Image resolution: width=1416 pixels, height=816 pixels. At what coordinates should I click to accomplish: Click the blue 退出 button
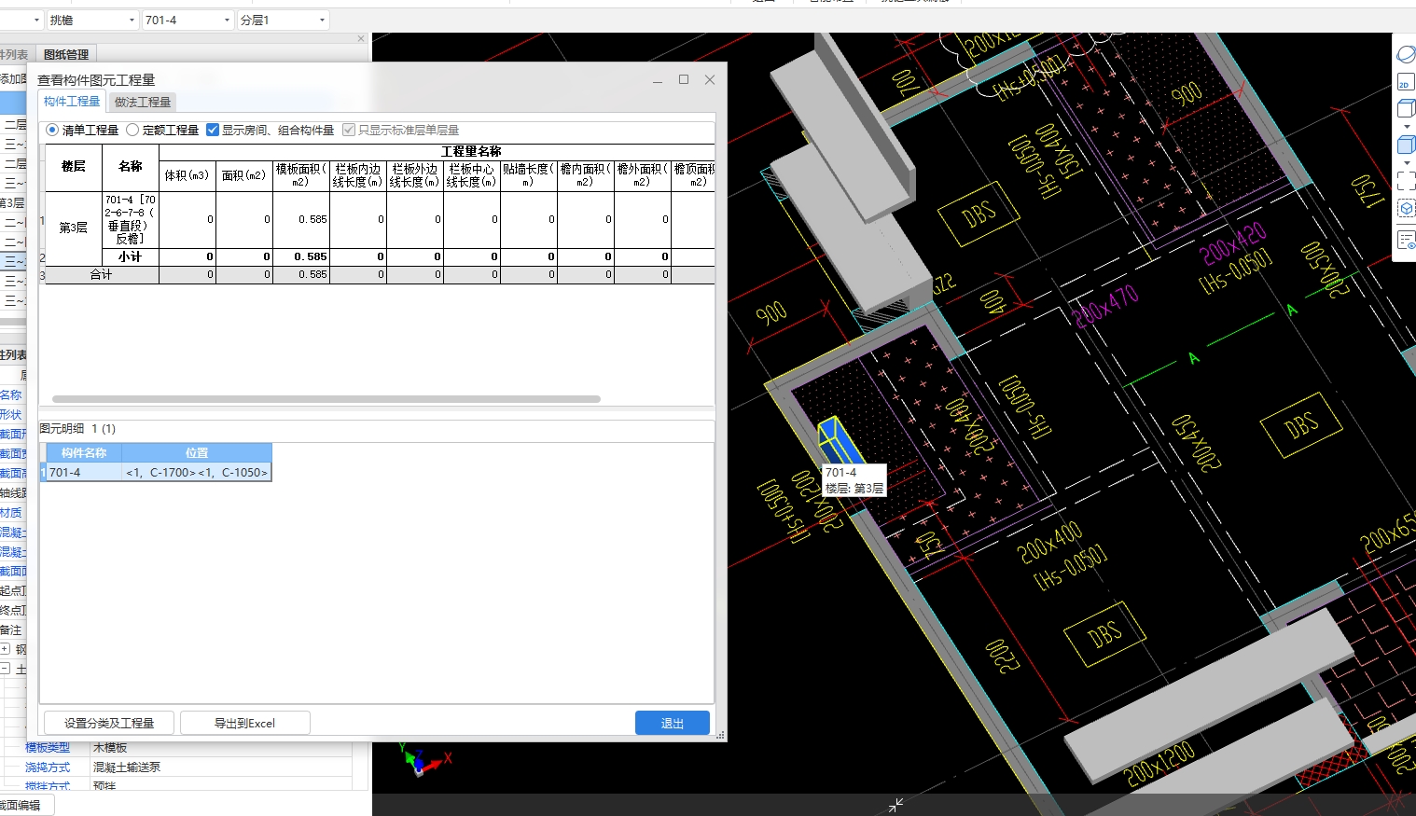673,723
